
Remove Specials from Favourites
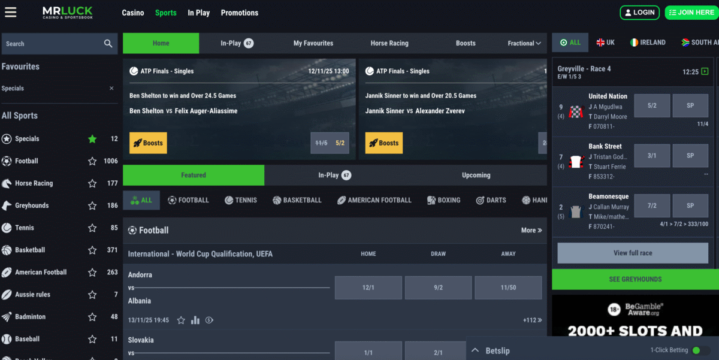coord(111,89)
